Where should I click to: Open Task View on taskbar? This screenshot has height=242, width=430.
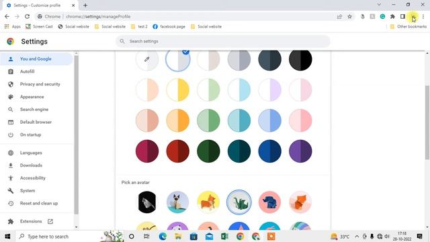146,236
